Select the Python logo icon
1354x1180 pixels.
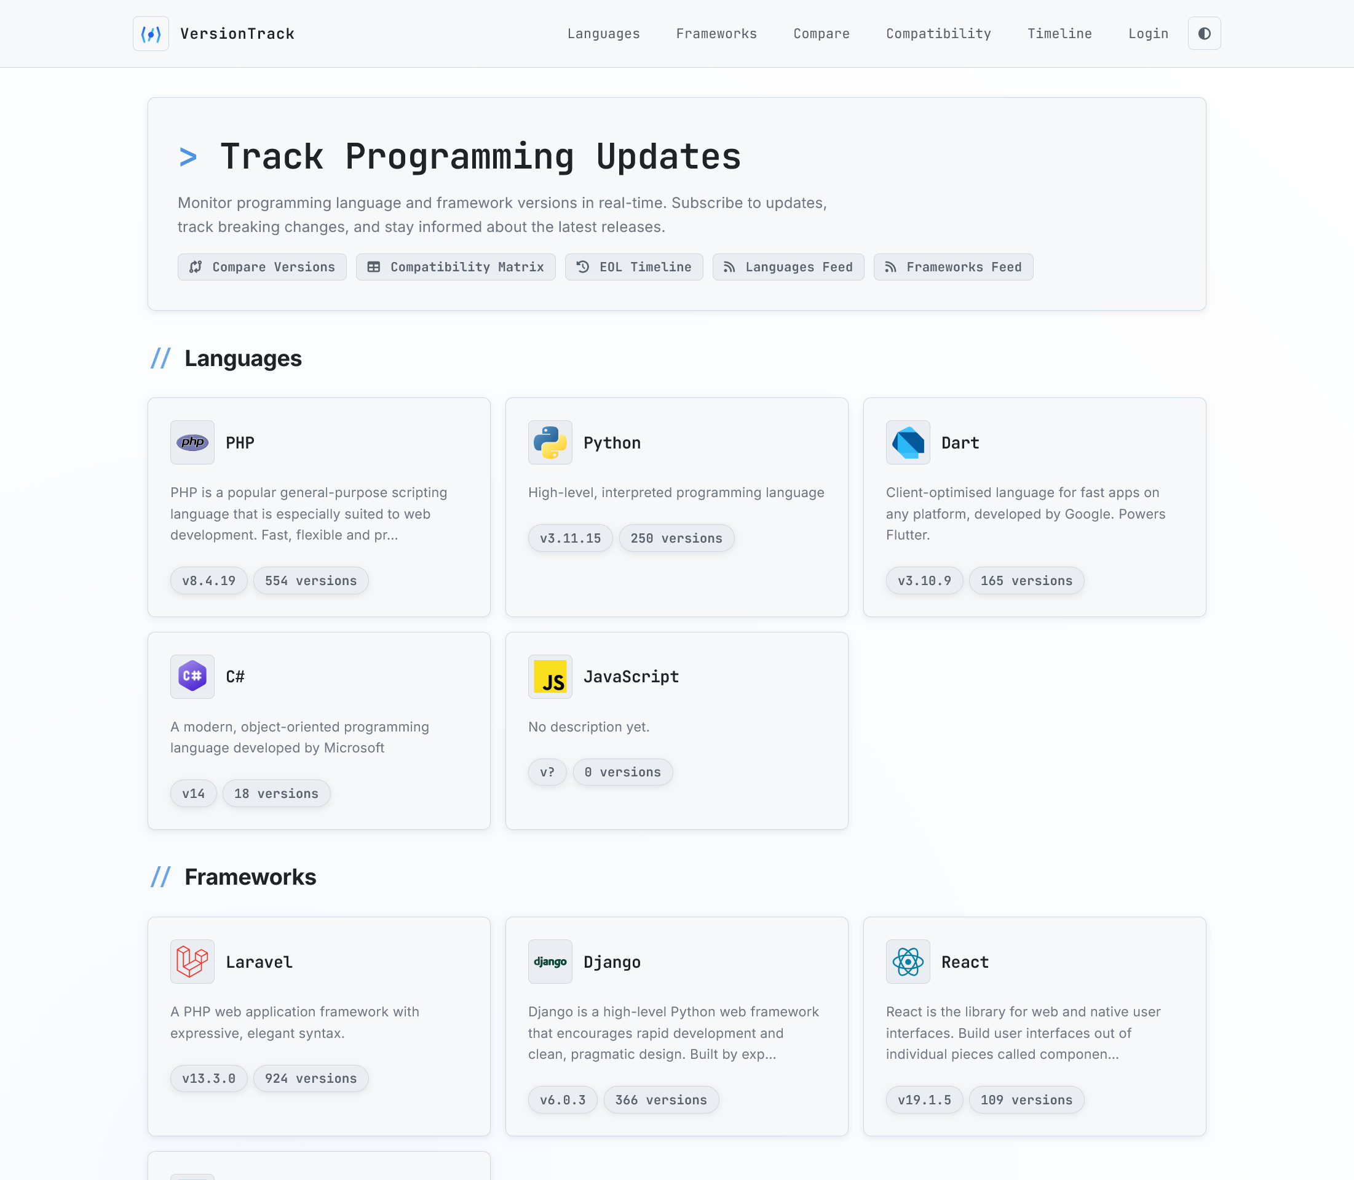(x=550, y=442)
